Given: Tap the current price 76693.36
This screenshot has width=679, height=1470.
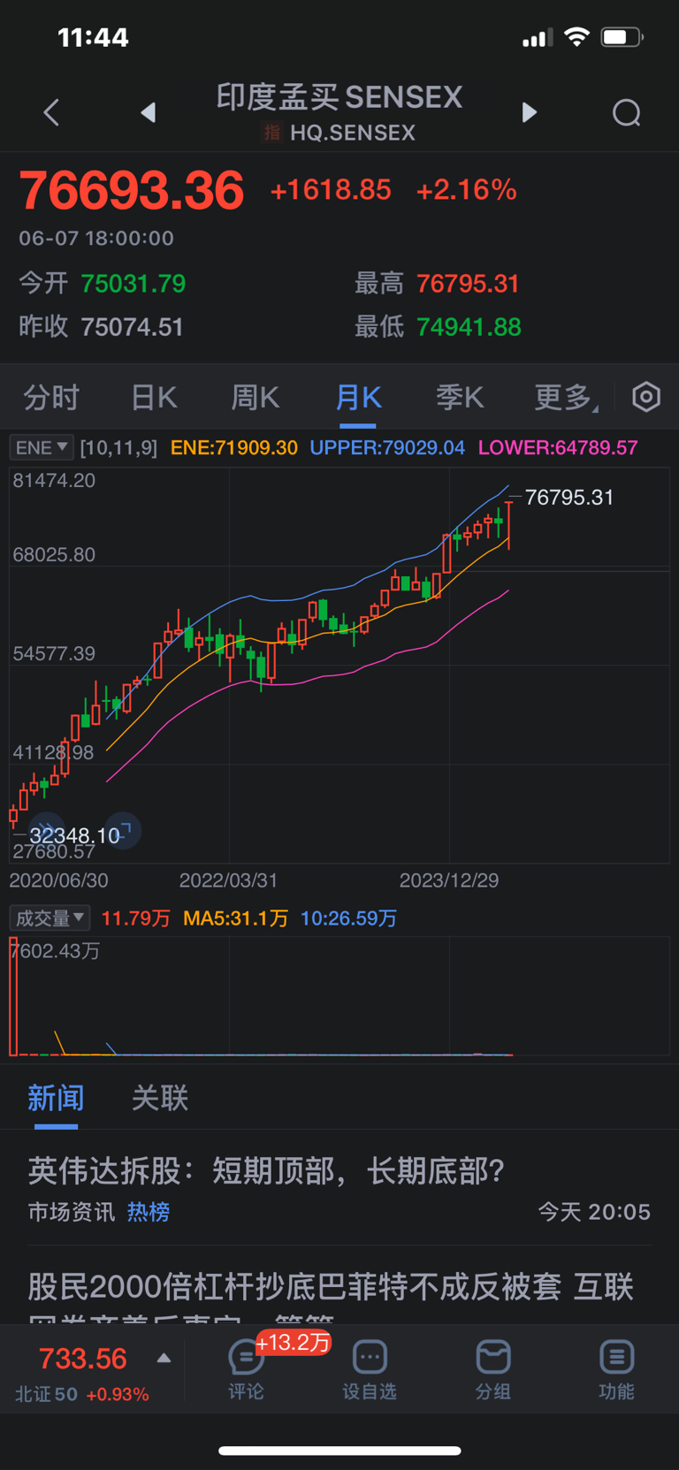Looking at the screenshot, I should pos(131,190).
